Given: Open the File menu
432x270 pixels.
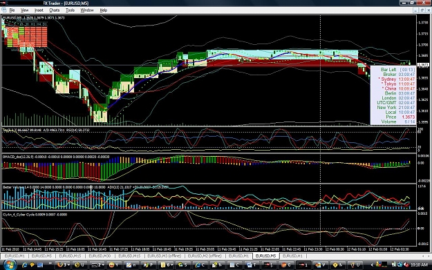Looking at the screenshot, I should [12, 10].
